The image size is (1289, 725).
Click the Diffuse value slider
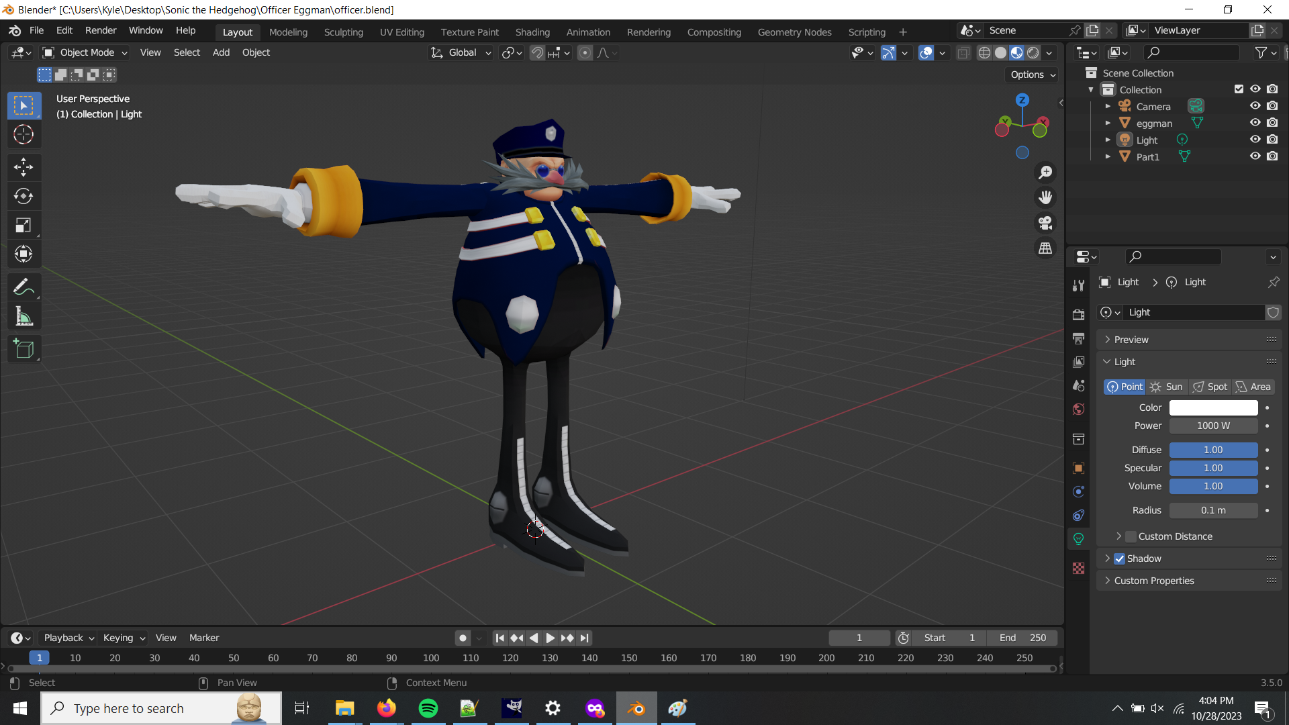[1213, 450]
